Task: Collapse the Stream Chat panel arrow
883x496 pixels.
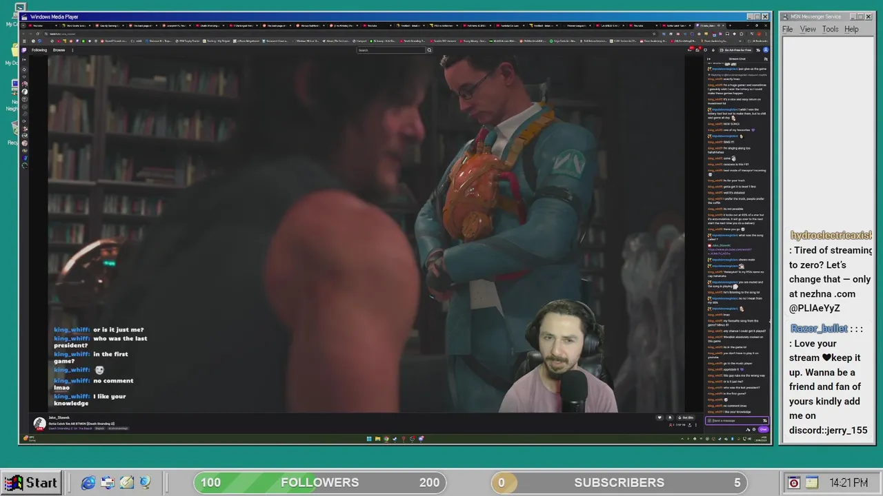Action: coord(709,59)
